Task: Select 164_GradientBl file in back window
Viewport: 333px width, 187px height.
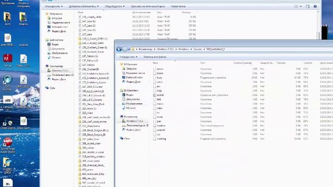Action: pos(90,69)
